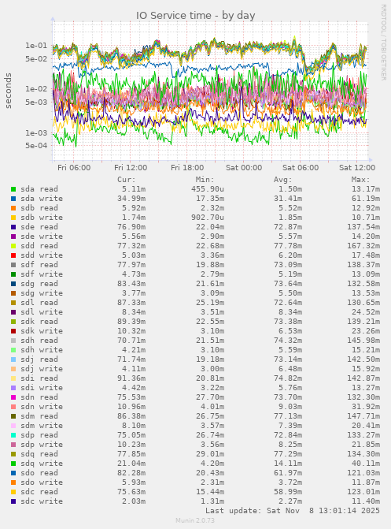Select the 'sdm write' legend label
This screenshot has height=529, width=391.
pyautogui.click(x=42, y=426)
